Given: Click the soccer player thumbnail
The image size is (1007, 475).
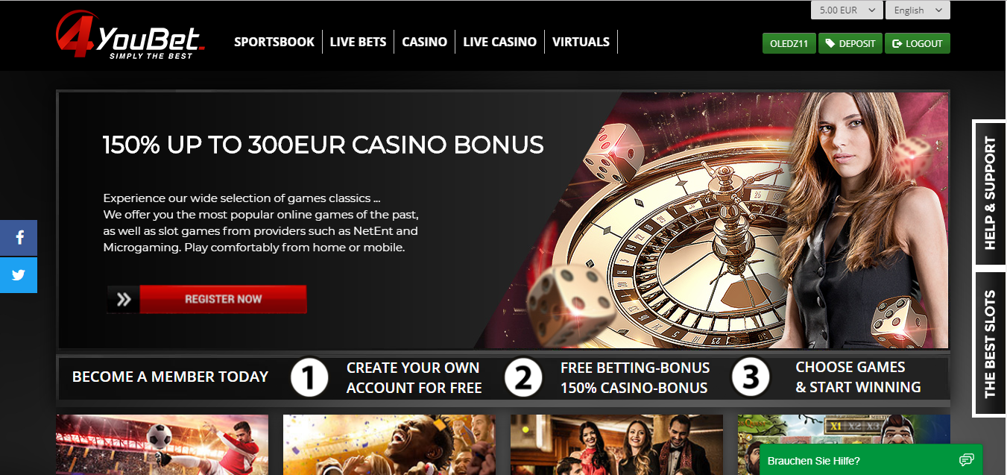Looking at the screenshot, I should tap(162, 444).
